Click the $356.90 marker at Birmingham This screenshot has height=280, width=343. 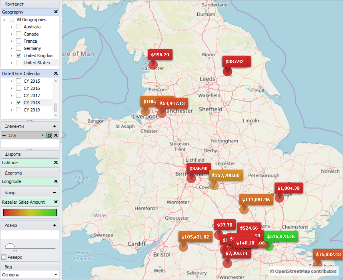(x=199, y=169)
